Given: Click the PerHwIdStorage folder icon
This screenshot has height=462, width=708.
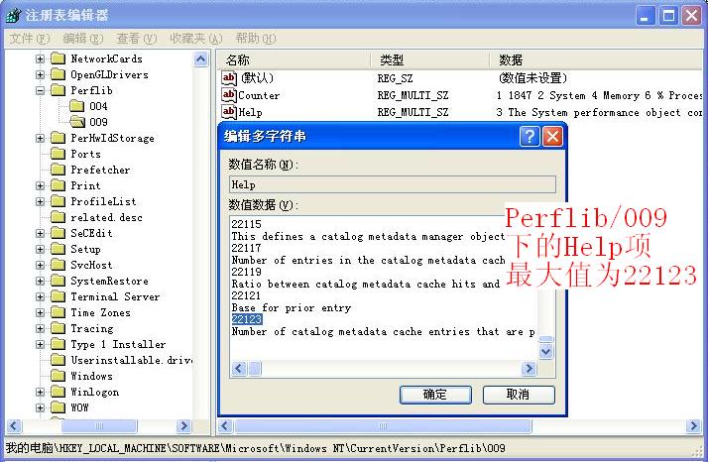Looking at the screenshot, I should pyautogui.click(x=59, y=138).
